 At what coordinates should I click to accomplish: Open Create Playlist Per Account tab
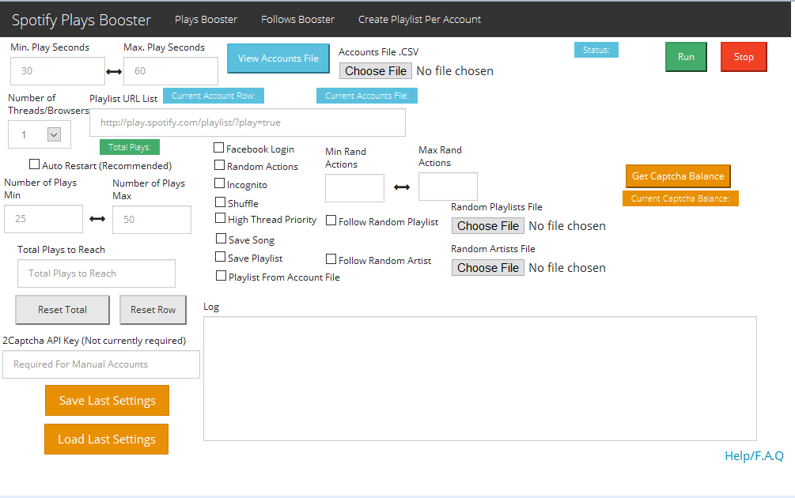coord(419,19)
